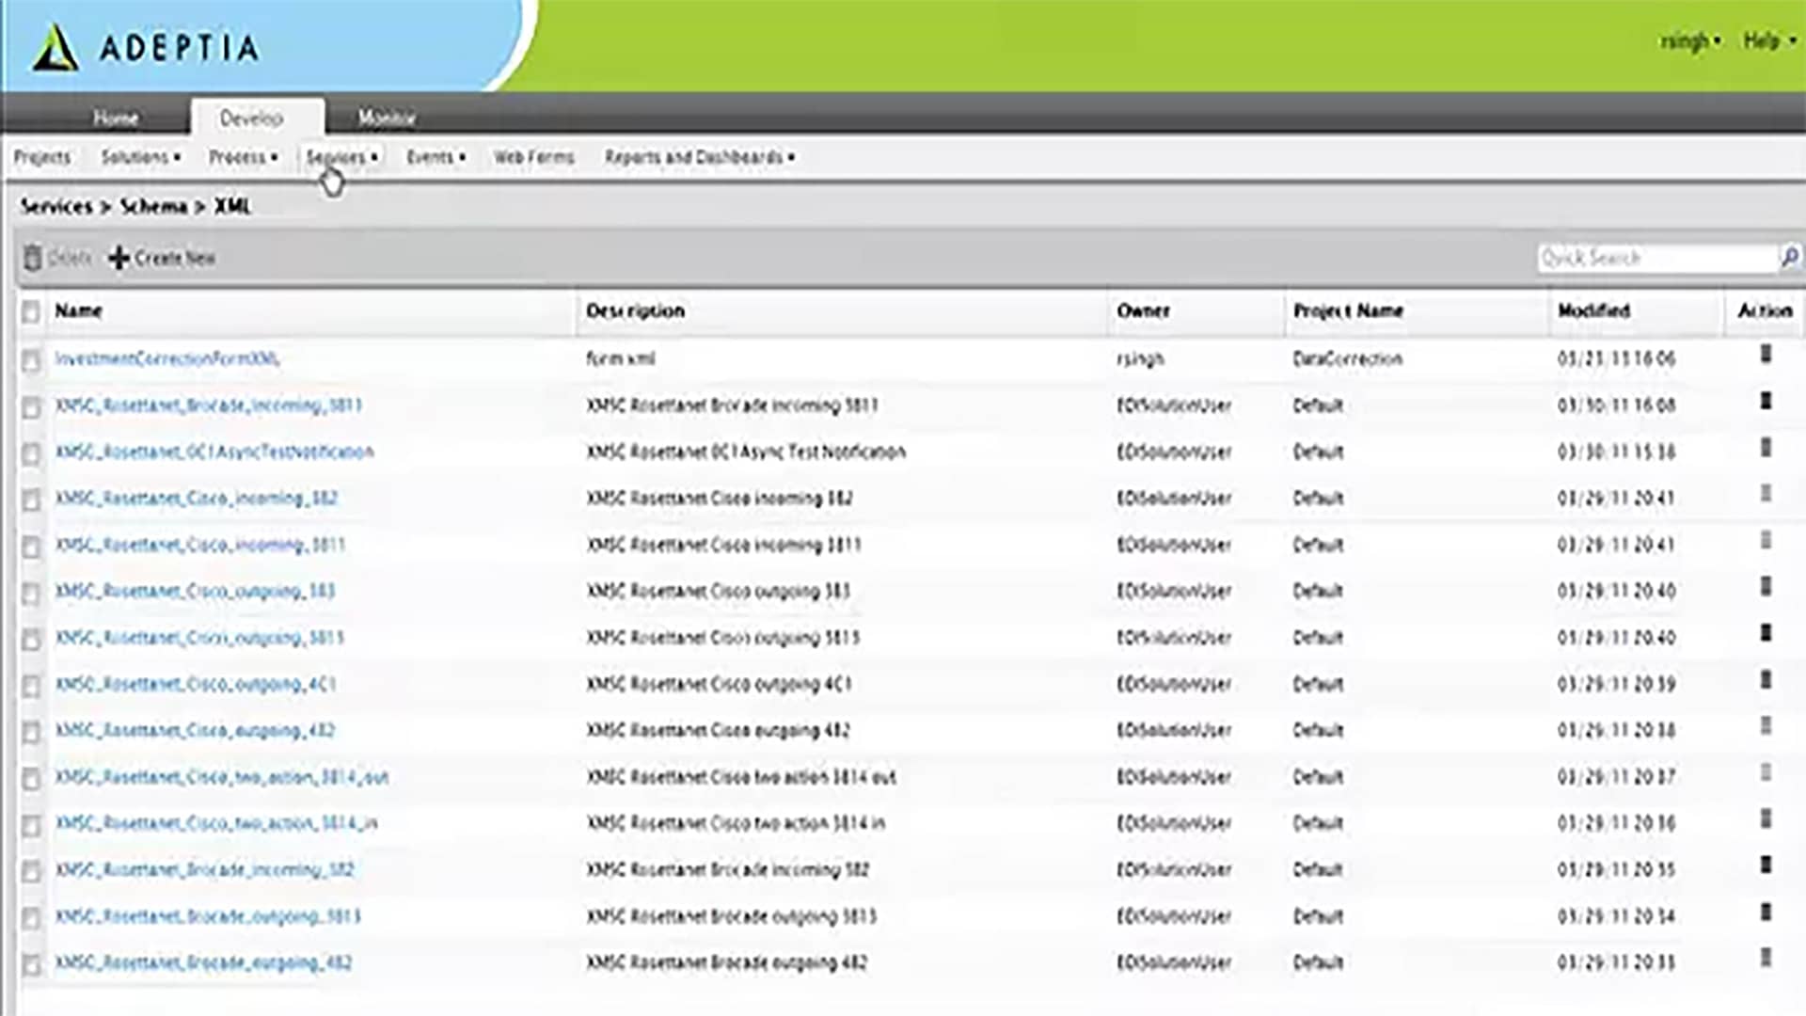Click the Adeptia logo icon
This screenshot has height=1016, width=1806.
click(55, 48)
